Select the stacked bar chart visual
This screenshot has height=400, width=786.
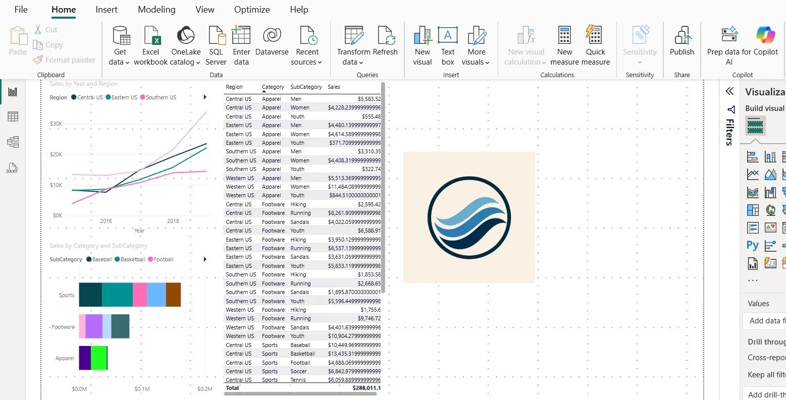753,157
